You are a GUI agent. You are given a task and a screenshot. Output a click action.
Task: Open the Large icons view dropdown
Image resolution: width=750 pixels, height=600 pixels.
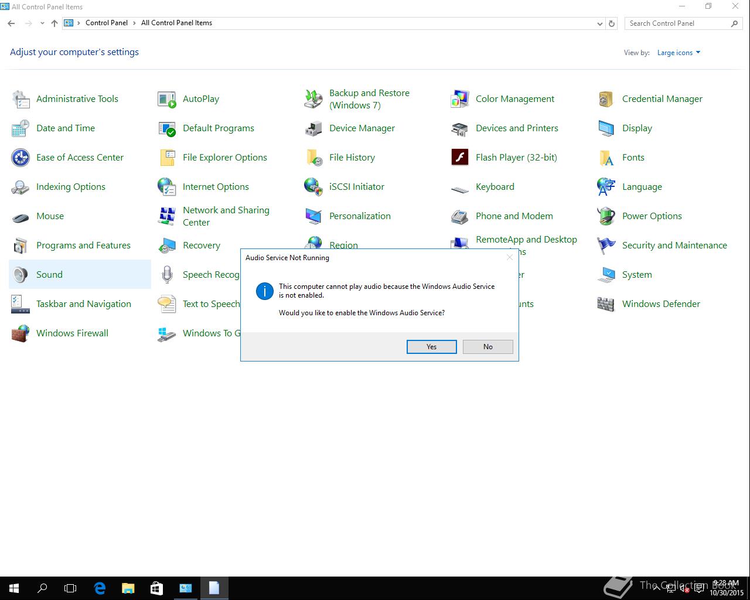(x=679, y=53)
